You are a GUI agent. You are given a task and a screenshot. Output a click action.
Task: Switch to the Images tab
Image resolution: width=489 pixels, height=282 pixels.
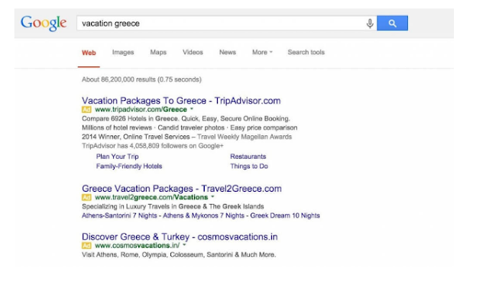click(x=123, y=53)
